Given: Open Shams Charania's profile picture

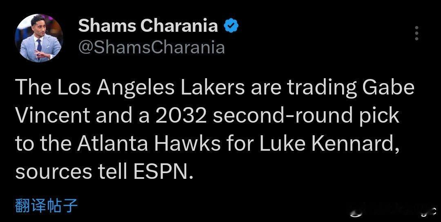Looking at the screenshot, I should click(39, 38).
